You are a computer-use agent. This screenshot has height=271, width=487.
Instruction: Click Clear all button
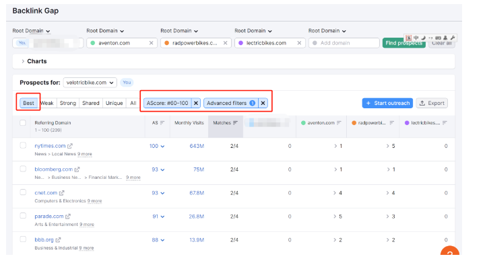(442, 43)
